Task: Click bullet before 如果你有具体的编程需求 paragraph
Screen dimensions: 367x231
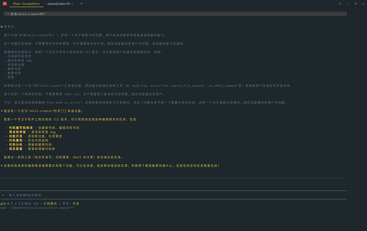Action: coord(2,166)
